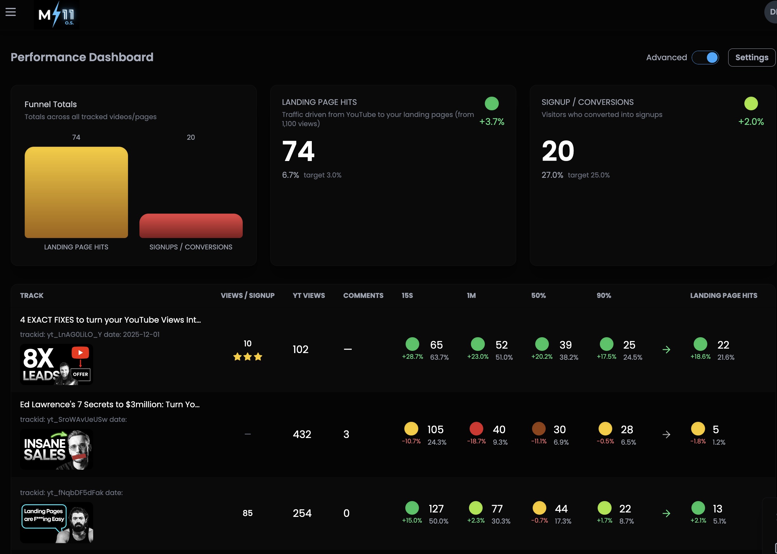This screenshot has height=554, width=777.
Task: Open the Settings button
Action: [x=751, y=57]
